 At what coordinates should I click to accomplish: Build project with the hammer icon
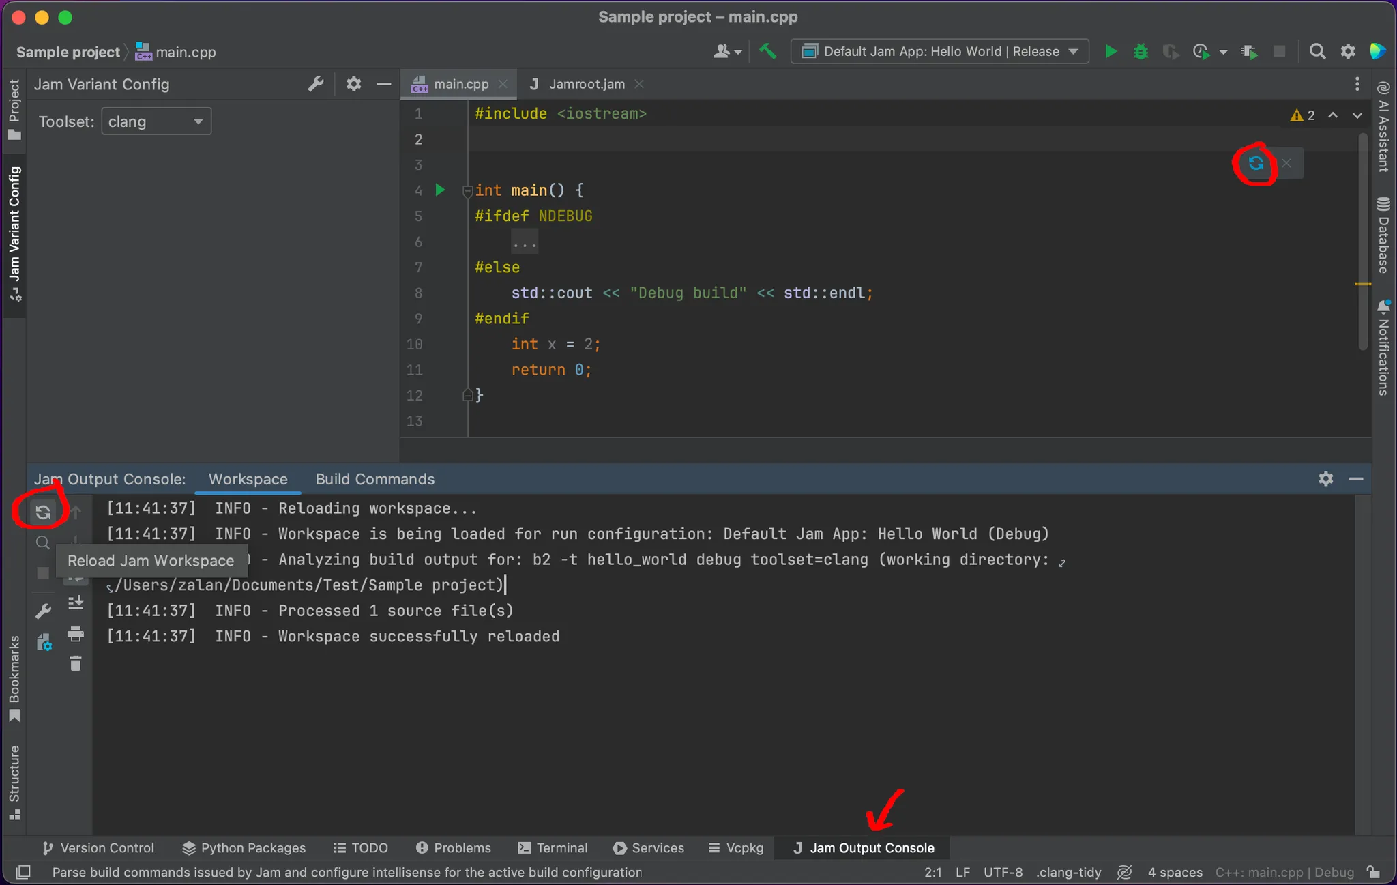(x=768, y=51)
